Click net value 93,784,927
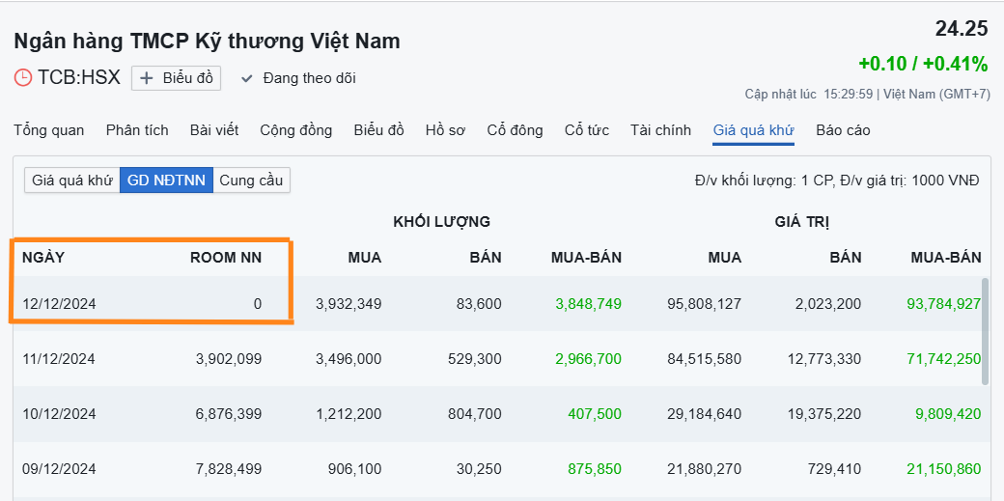The width and height of the screenshot is (1004, 501). click(x=944, y=304)
